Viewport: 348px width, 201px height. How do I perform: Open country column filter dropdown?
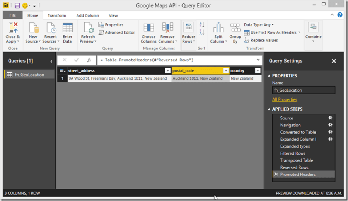pos(258,71)
